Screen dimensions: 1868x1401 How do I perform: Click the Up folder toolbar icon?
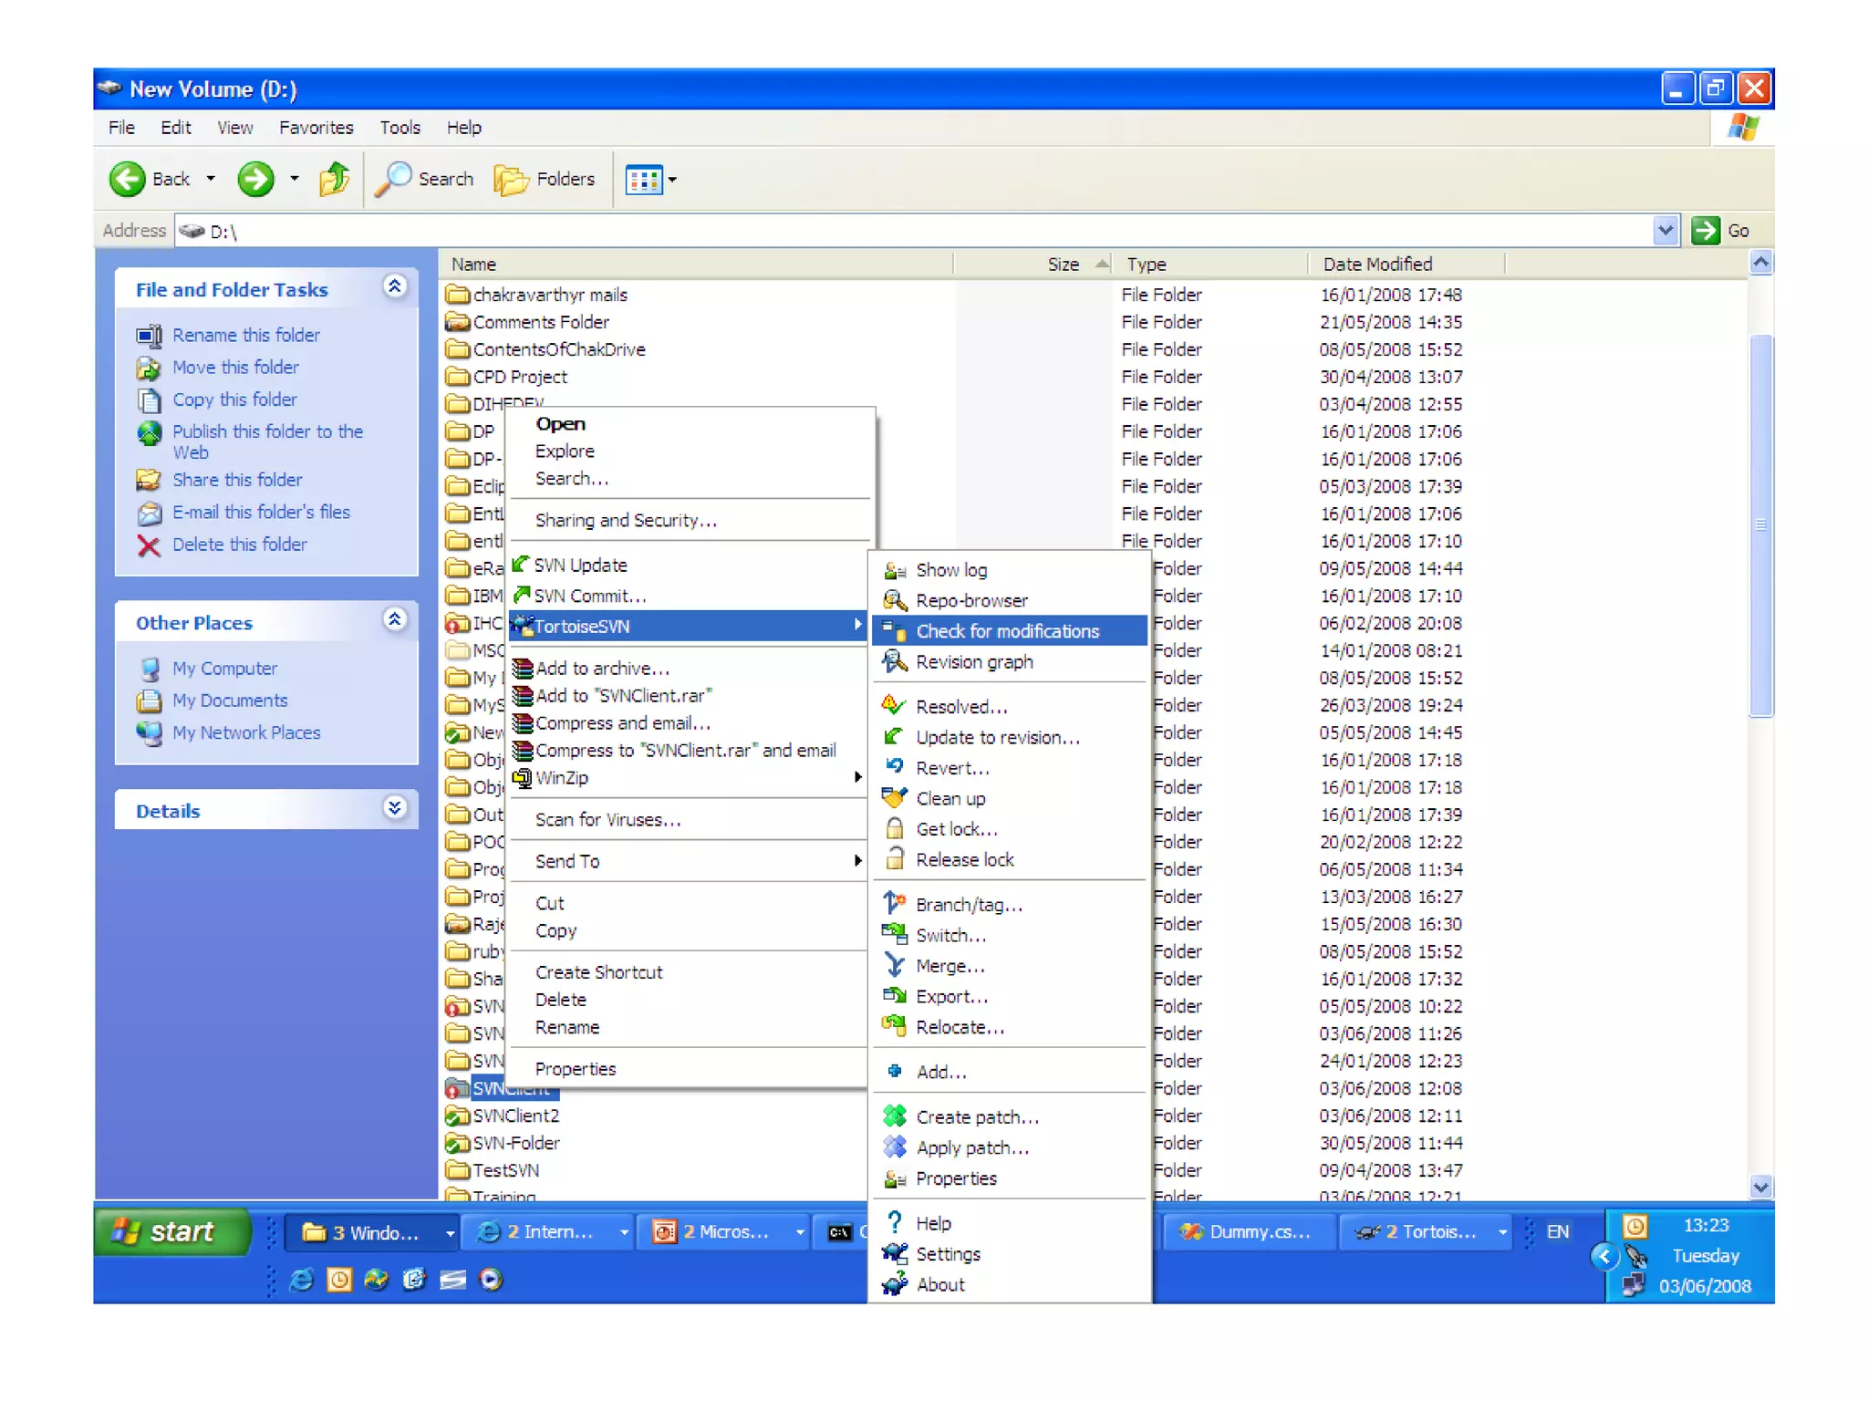pyautogui.click(x=334, y=179)
